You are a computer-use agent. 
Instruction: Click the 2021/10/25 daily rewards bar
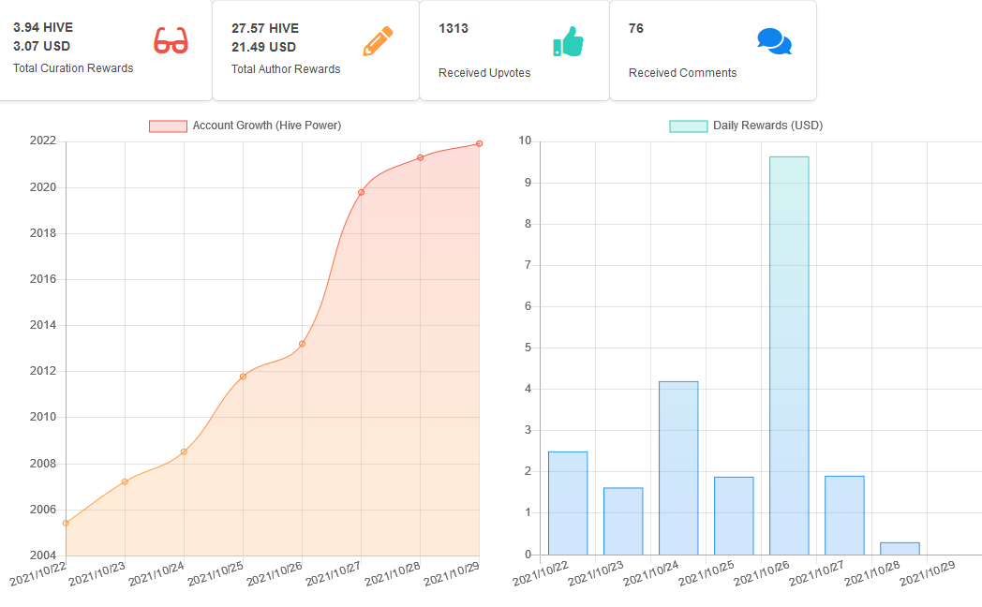coord(734,515)
